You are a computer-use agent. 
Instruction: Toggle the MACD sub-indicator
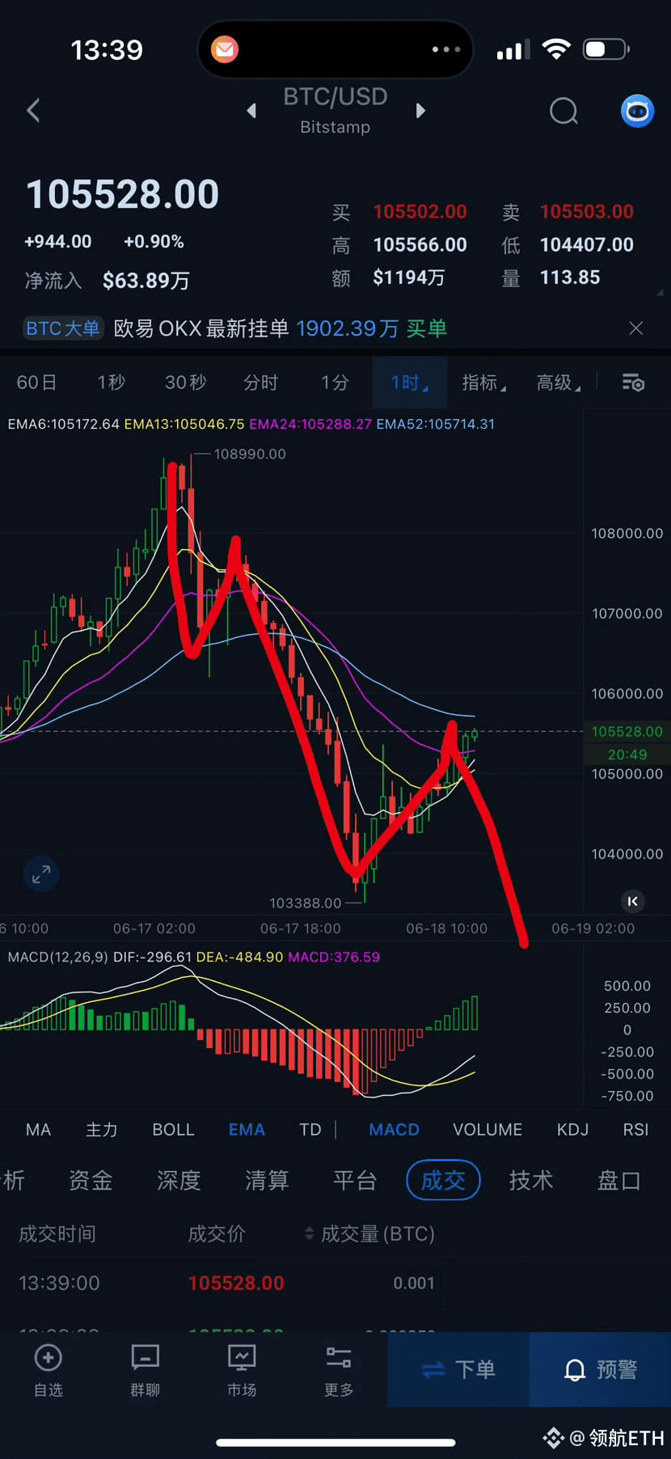tap(394, 1130)
